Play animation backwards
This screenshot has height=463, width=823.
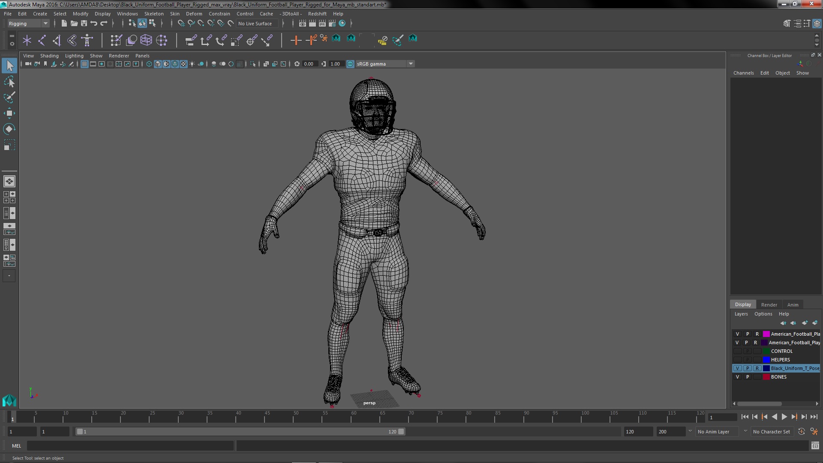coord(774,417)
